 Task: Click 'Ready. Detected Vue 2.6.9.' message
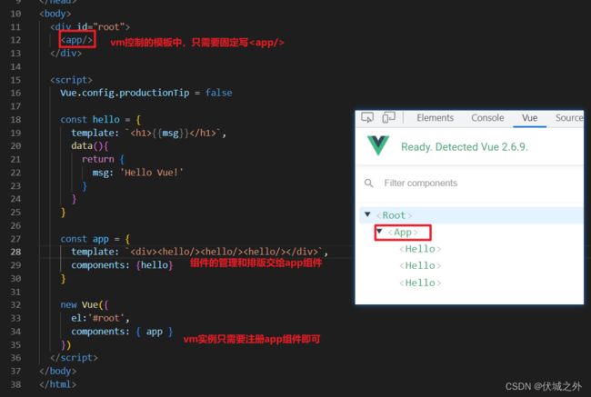tap(465, 147)
